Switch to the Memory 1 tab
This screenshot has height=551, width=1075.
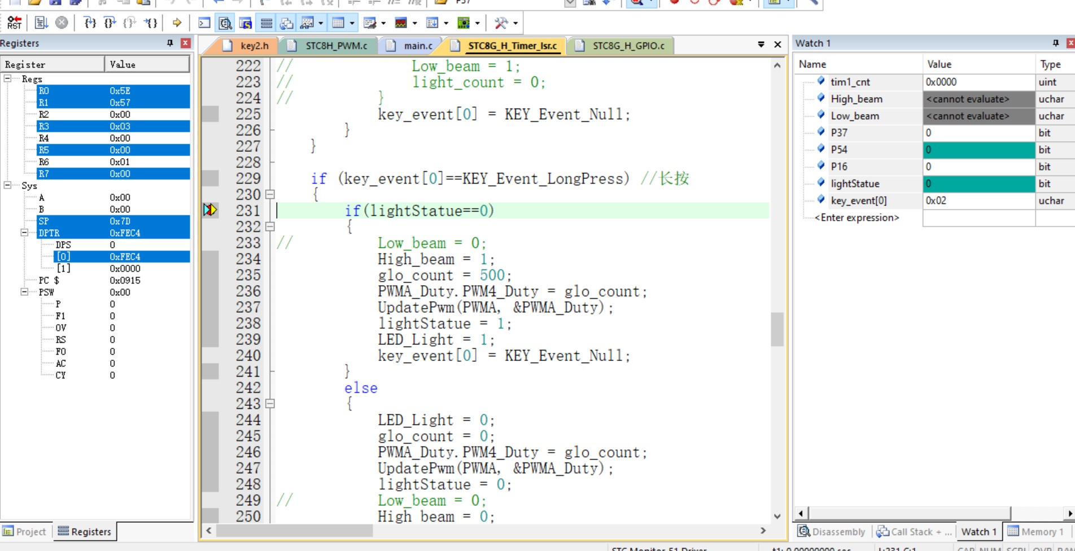coord(1036,532)
